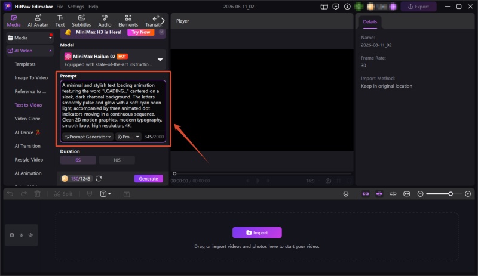Select Text to Video in the sidebar
The image size is (478, 276).
[28, 105]
